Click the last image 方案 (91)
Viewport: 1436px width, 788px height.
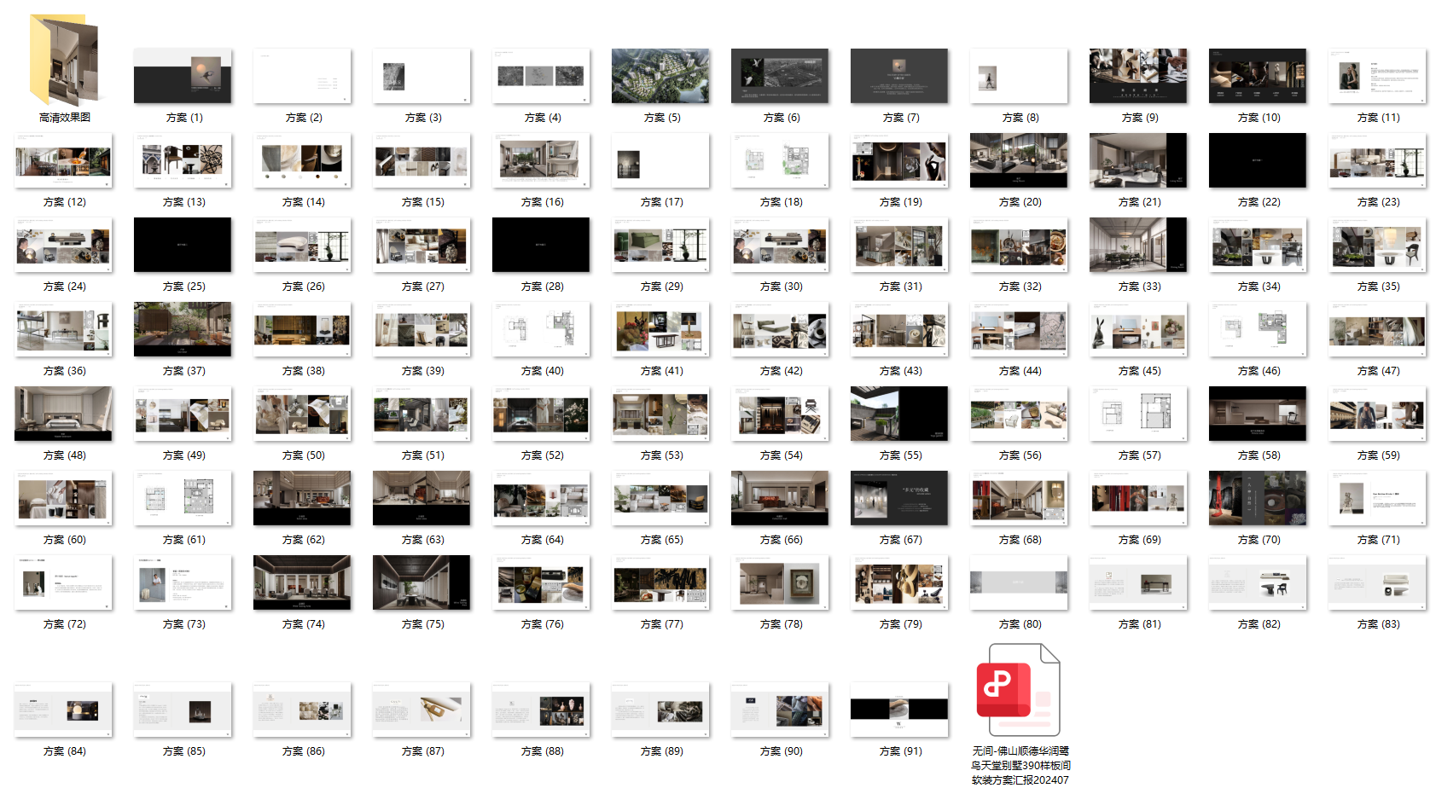[899, 710]
